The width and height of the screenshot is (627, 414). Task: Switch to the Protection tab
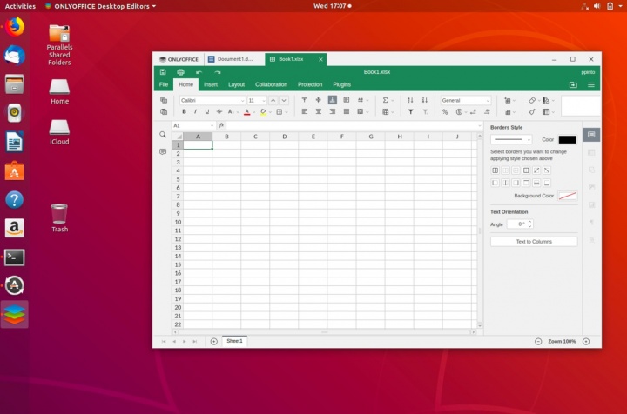click(x=310, y=84)
